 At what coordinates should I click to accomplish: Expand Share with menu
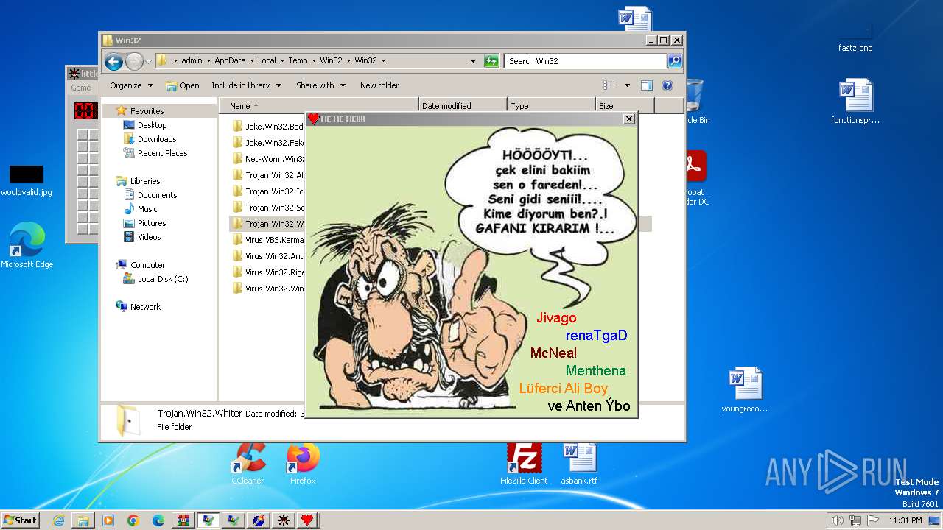tap(320, 85)
